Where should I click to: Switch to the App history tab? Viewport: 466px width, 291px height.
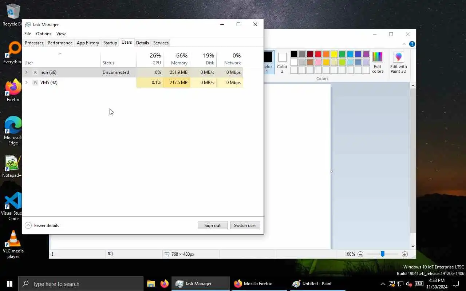click(x=88, y=43)
